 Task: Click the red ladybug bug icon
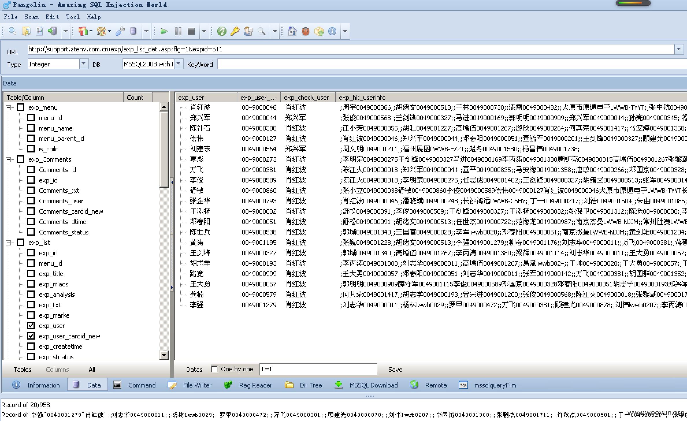[306, 31]
